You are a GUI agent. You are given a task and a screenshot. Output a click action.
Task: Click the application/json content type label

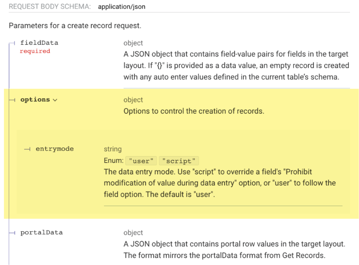click(122, 7)
